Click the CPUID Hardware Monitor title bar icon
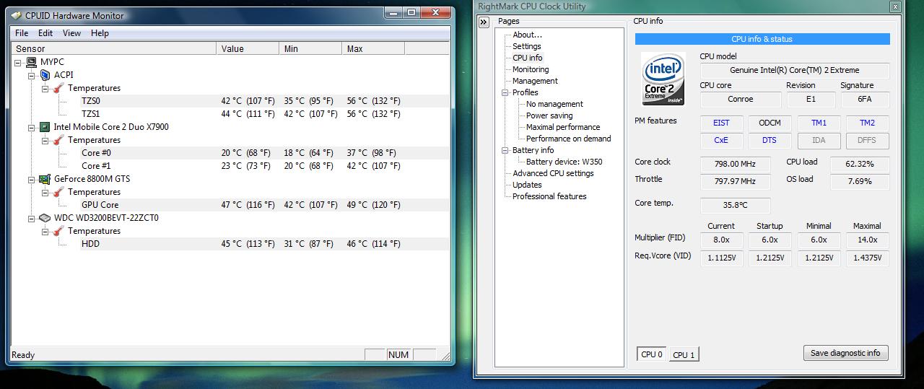The height and width of the screenshot is (389, 924). 16,15
